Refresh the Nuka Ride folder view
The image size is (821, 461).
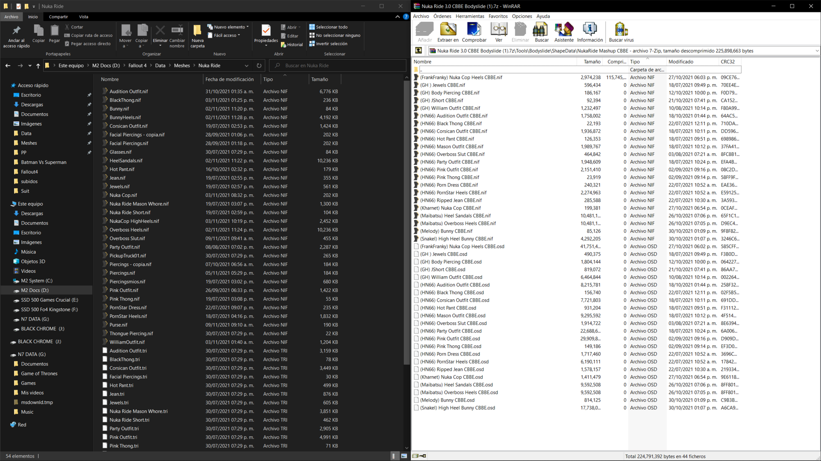pos(259,65)
